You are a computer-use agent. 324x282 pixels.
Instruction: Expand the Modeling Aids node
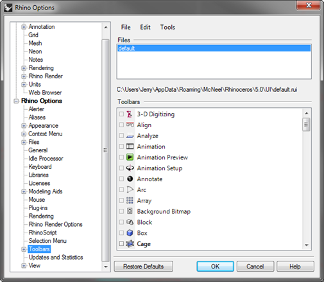pyautogui.click(x=24, y=191)
